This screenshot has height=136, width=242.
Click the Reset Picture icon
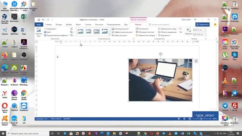[71, 35]
